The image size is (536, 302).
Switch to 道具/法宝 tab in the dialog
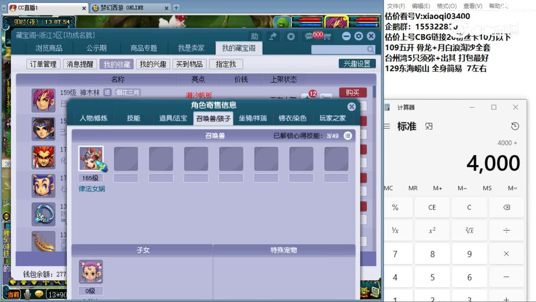pyautogui.click(x=173, y=118)
